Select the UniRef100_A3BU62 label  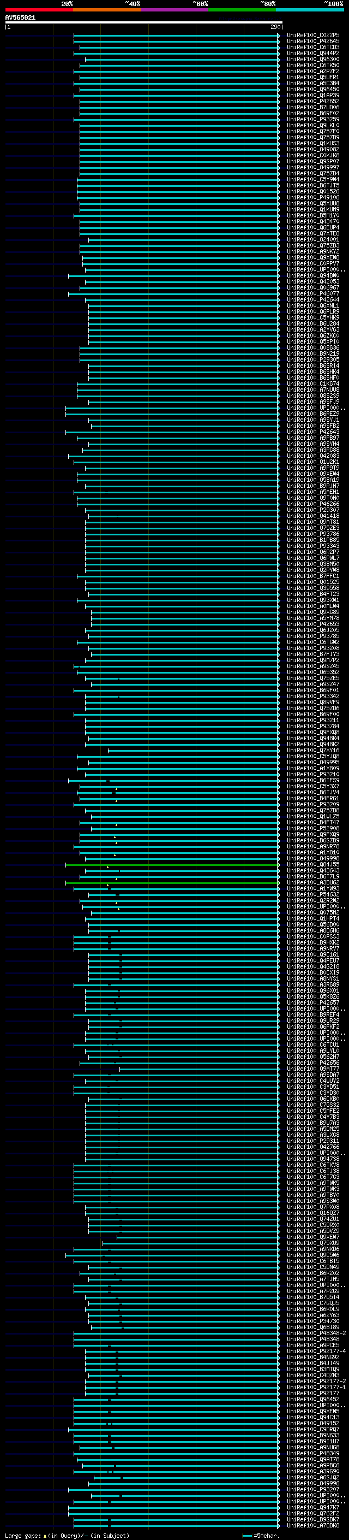[313, 882]
